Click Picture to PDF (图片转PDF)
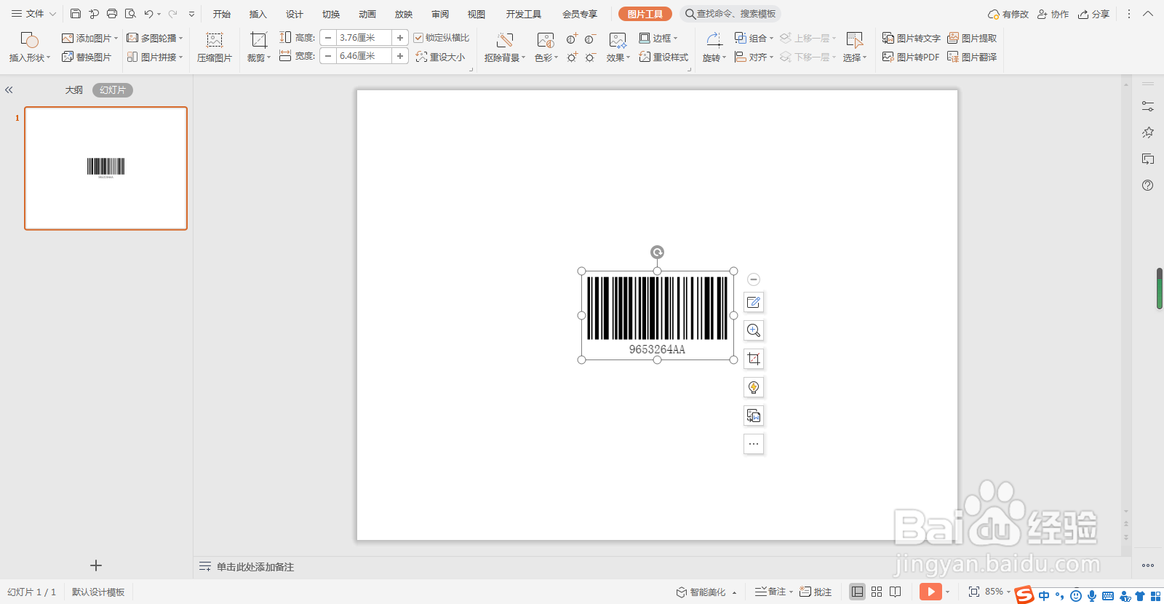 point(911,57)
